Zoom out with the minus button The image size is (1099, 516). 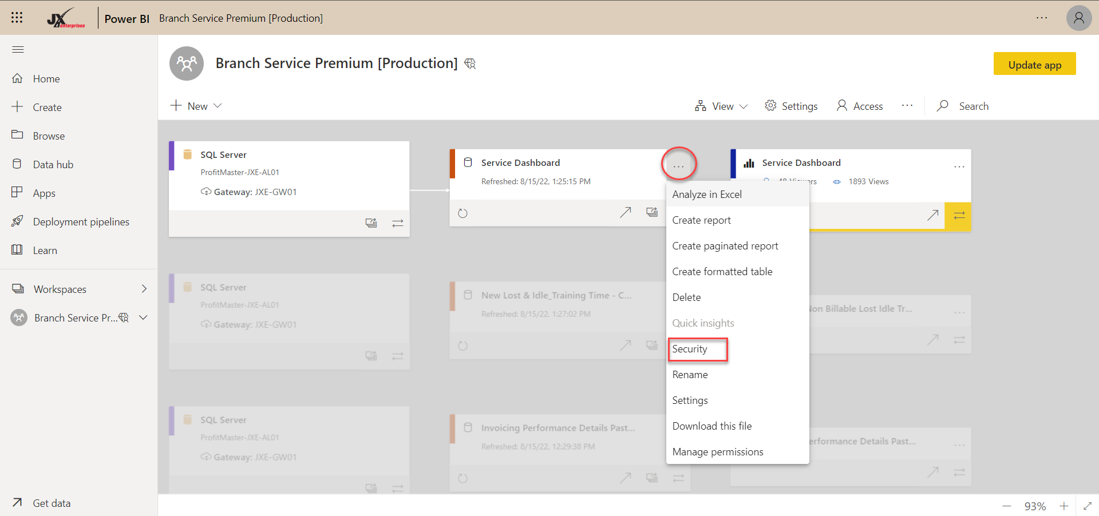point(1007,506)
